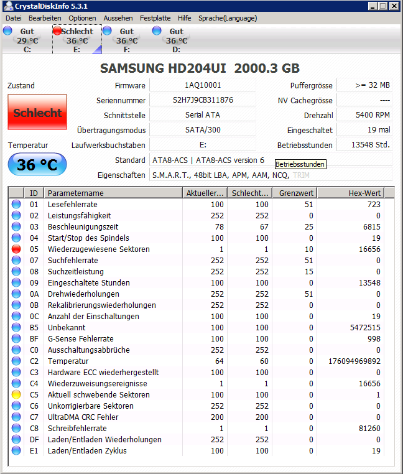Click the Betriebsstunden value 13548 Std.

click(364, 145)
